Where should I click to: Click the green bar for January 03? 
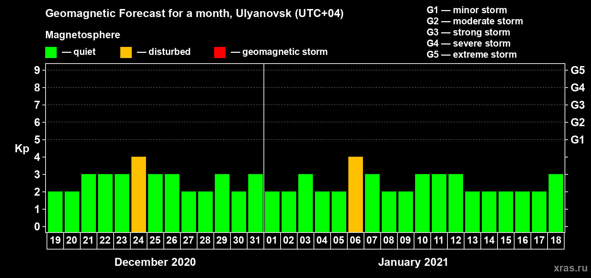click(x=306, y=203)
